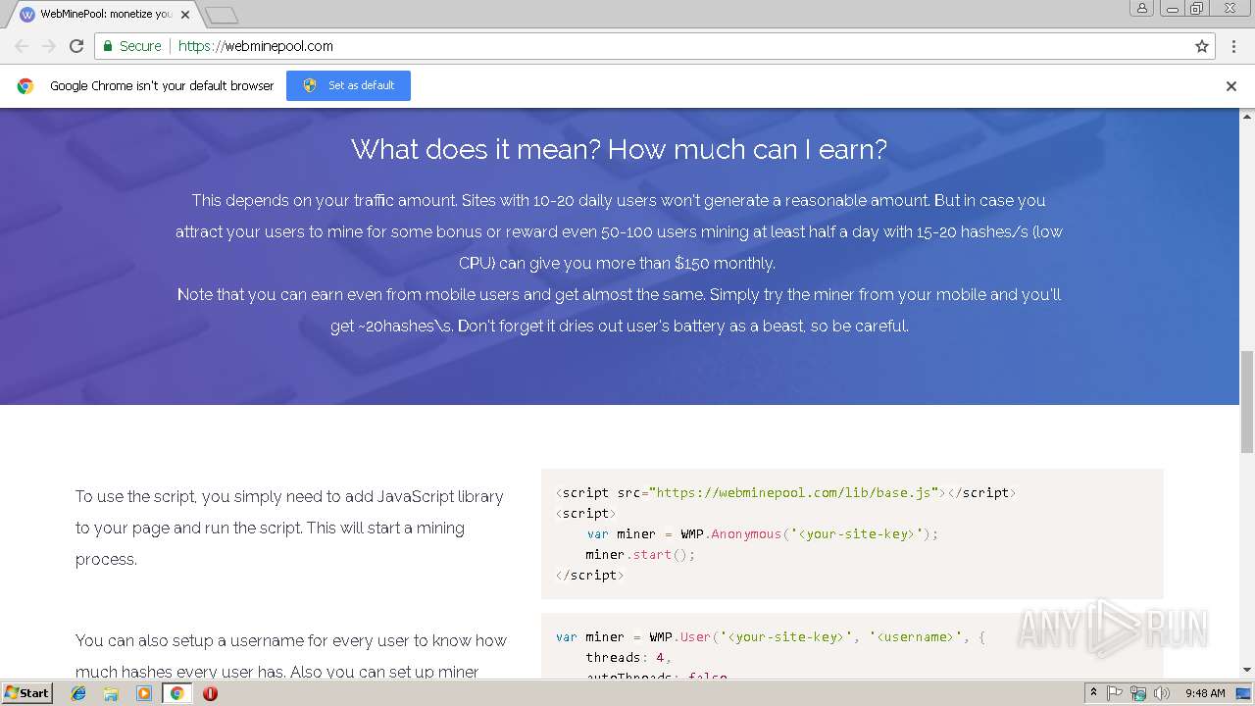1255x706 pixels.
Task: Click the 'What does it mean?' heading
Action: (x=619, y=149)
